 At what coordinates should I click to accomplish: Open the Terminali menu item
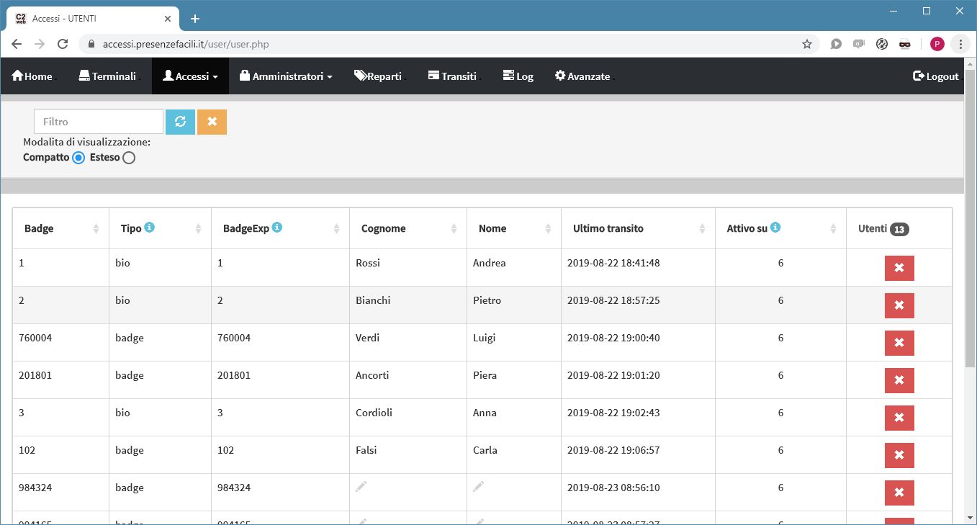pos(107,76)
